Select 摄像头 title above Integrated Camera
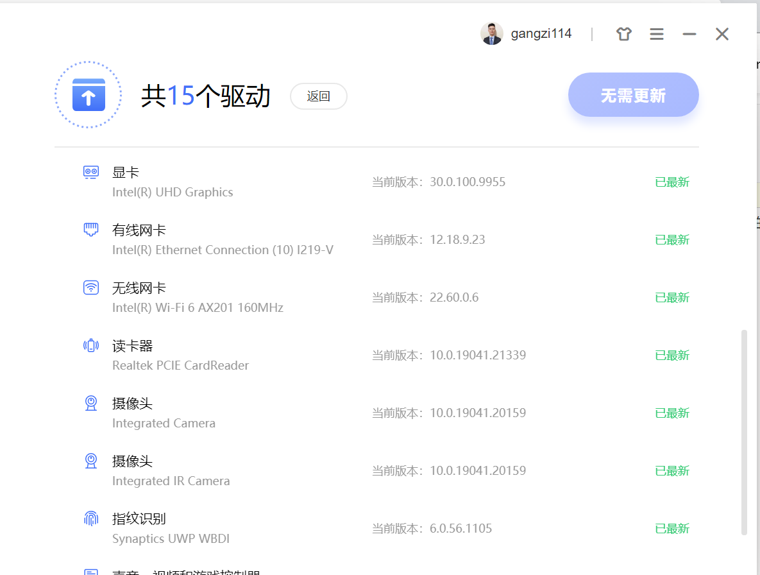 tap(132, 404)
